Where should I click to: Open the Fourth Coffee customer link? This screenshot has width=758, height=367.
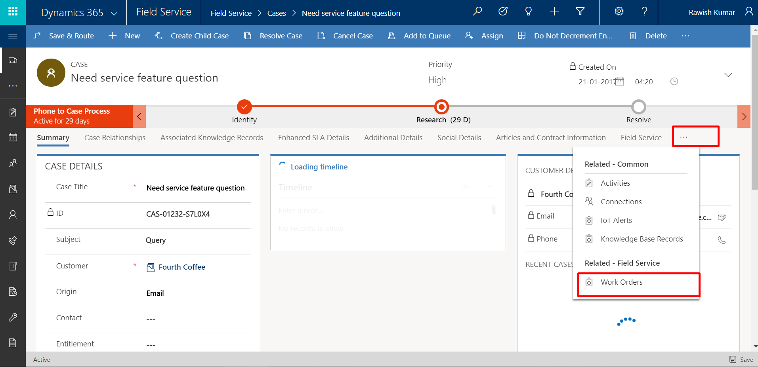click(182, 267)
